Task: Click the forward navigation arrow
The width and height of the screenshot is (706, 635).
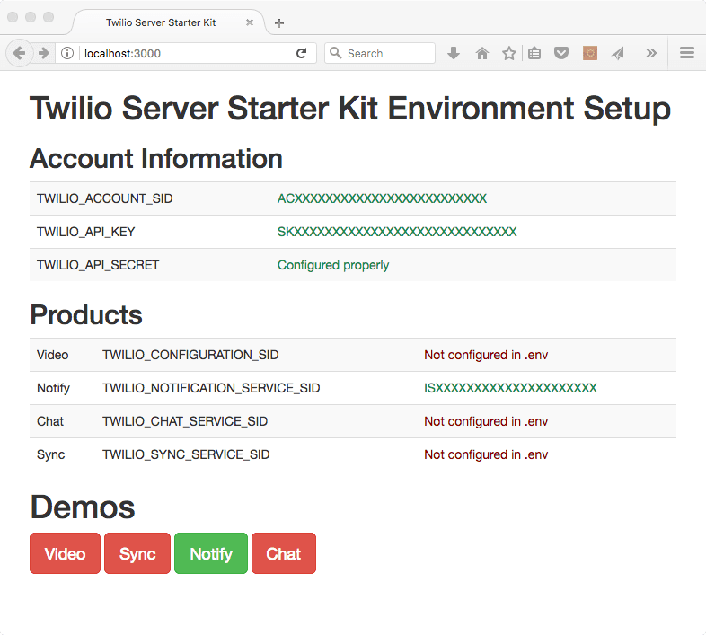Action: tap(43, 54)
